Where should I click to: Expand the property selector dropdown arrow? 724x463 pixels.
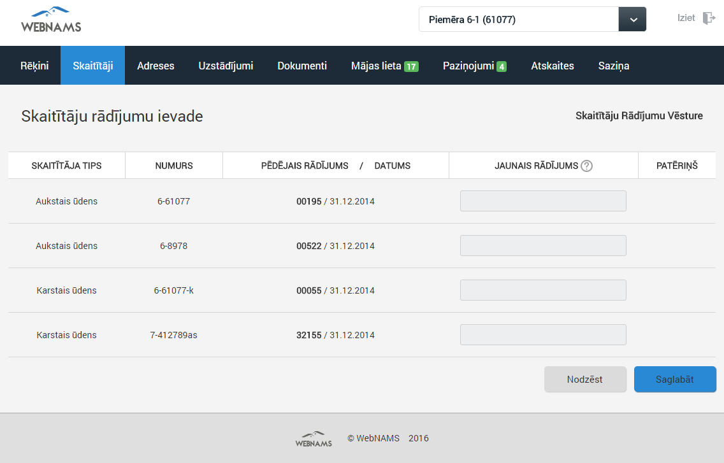[632, 20]
